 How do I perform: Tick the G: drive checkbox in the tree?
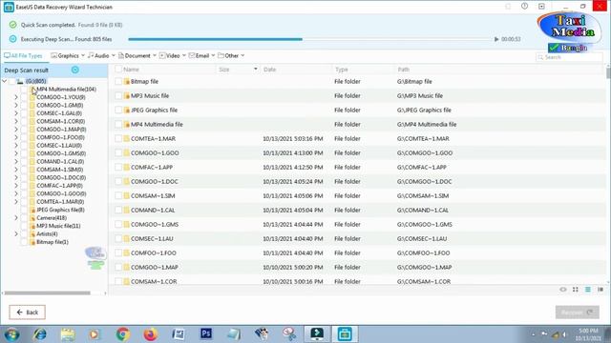click(x=11, y=81)
